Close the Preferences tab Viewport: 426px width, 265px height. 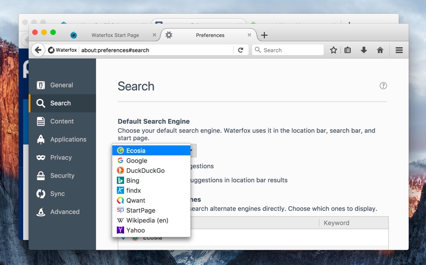point(249,35)
